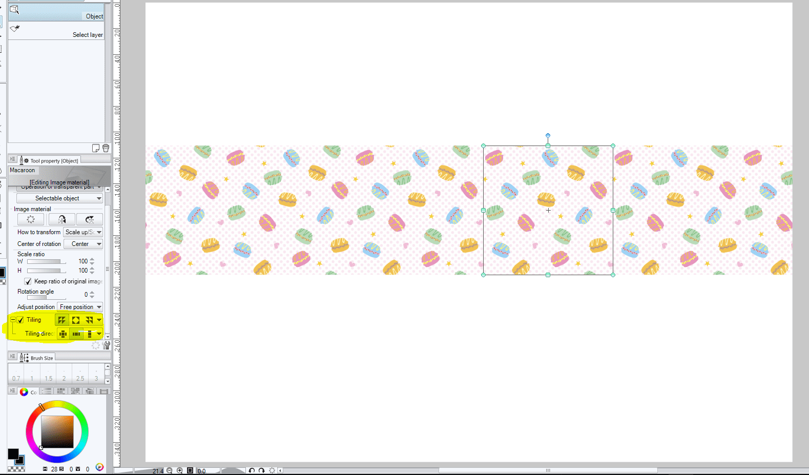Select the sub (background) color swatch
This screenshot has height=475, width=809.
click(20, 460)
